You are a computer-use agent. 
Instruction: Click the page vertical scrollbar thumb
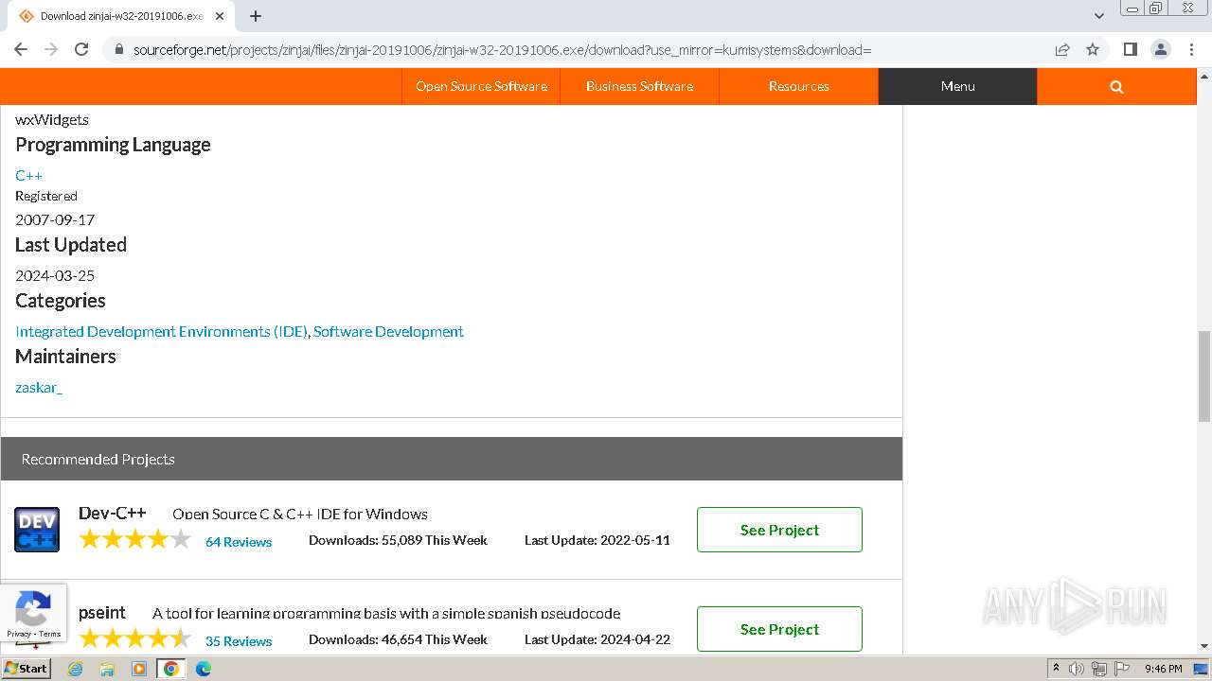[x=1203, y=376]
